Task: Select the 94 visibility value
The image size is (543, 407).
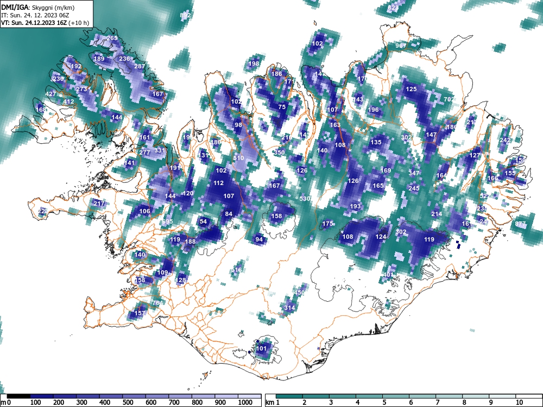Action: point(259,239)
